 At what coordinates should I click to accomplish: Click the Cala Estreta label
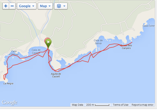point(149,26)
